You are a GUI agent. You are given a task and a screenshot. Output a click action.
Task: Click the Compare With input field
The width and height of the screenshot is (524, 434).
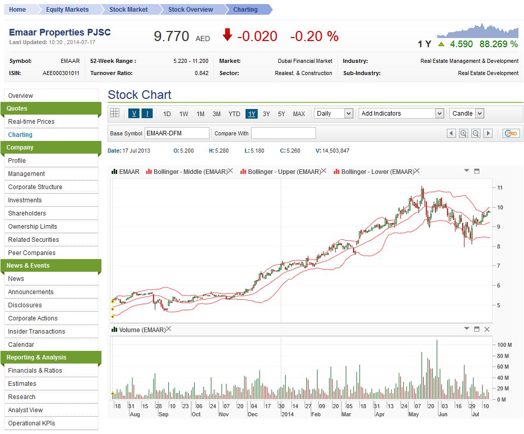(x=284, y=133)
